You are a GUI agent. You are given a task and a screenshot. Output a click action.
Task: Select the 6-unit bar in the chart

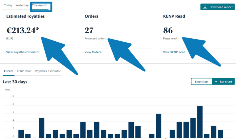pyautogui.click(x=158, y=126)
